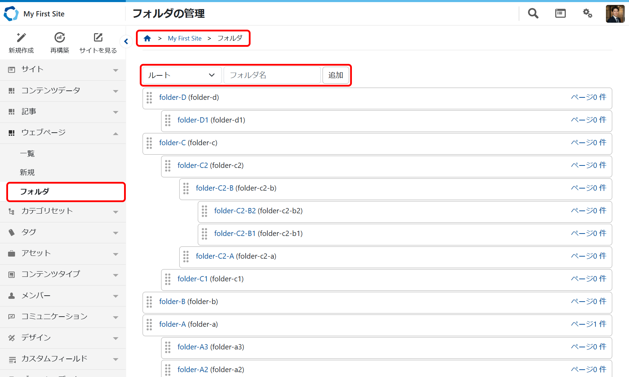
Task: Open the site list panel icon in header
Action: click(x=560, y=14)
